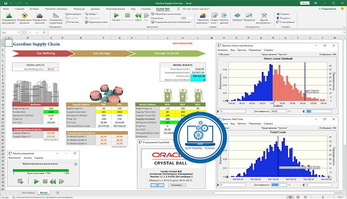Click Learn about model link
This screenshot has height=199, width=347.
click(183, 43)
